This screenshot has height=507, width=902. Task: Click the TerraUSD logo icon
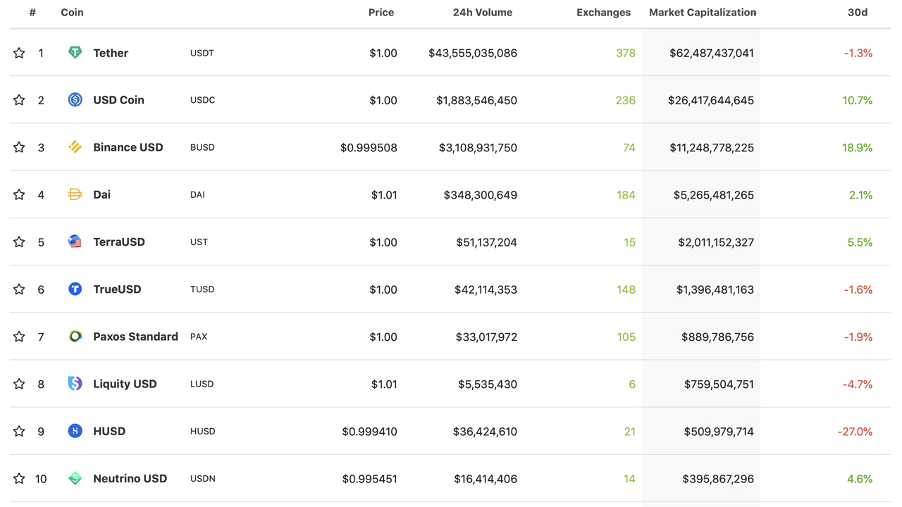(x=75, y=242)
